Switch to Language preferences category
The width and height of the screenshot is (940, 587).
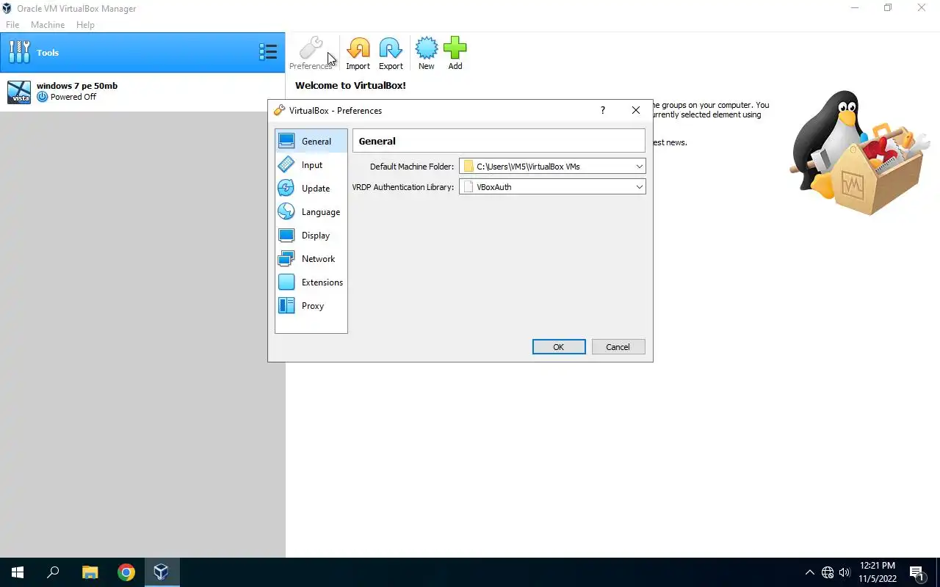point(311,212)
